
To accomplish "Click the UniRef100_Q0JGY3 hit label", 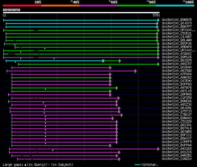I will pyautogui.click(x=177, y=23).
